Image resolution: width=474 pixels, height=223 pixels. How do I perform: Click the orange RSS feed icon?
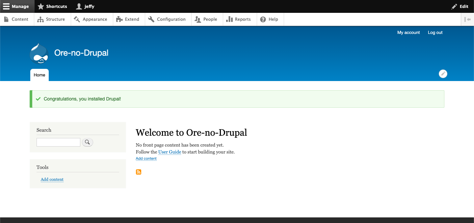tap(139, 172)
